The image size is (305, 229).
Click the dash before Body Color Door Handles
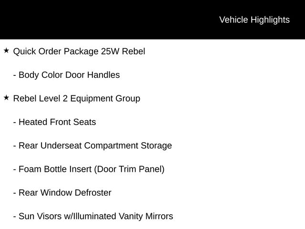point(15,75)
